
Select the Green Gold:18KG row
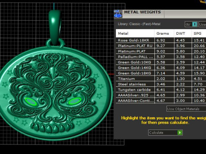click(161, 73)
